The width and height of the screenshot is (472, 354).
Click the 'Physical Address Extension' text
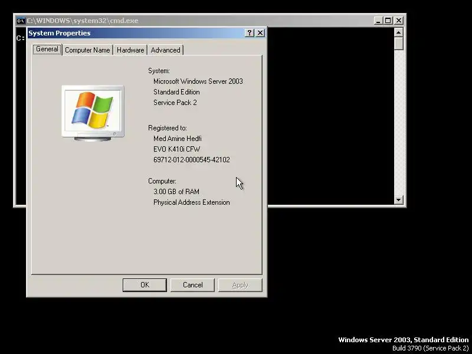[x=191, y=202]
